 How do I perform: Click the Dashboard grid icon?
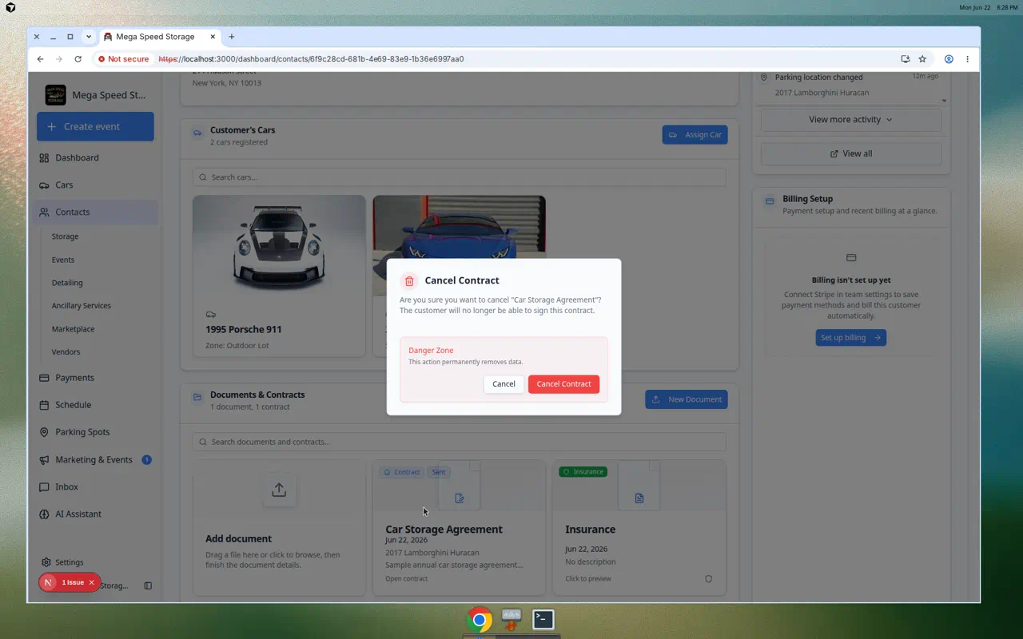[x=44, y=157]
